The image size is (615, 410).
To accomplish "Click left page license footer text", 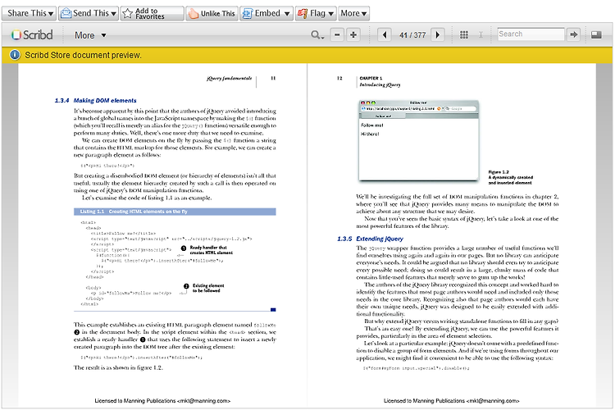I will coord(162,401).
